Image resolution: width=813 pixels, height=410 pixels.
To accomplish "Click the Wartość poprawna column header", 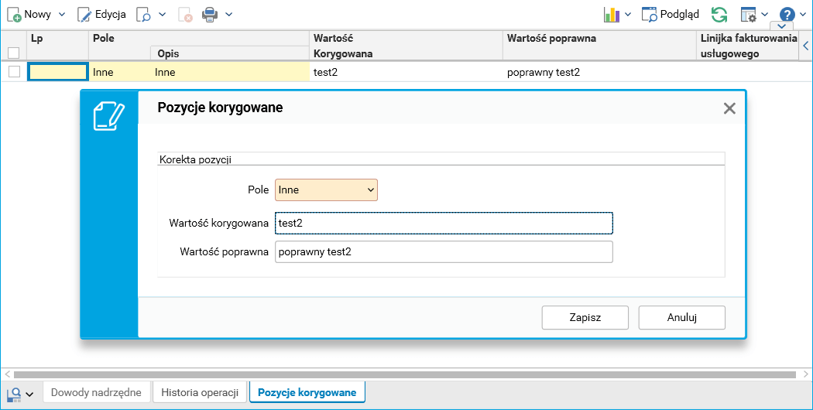I will tap(599, 46).
